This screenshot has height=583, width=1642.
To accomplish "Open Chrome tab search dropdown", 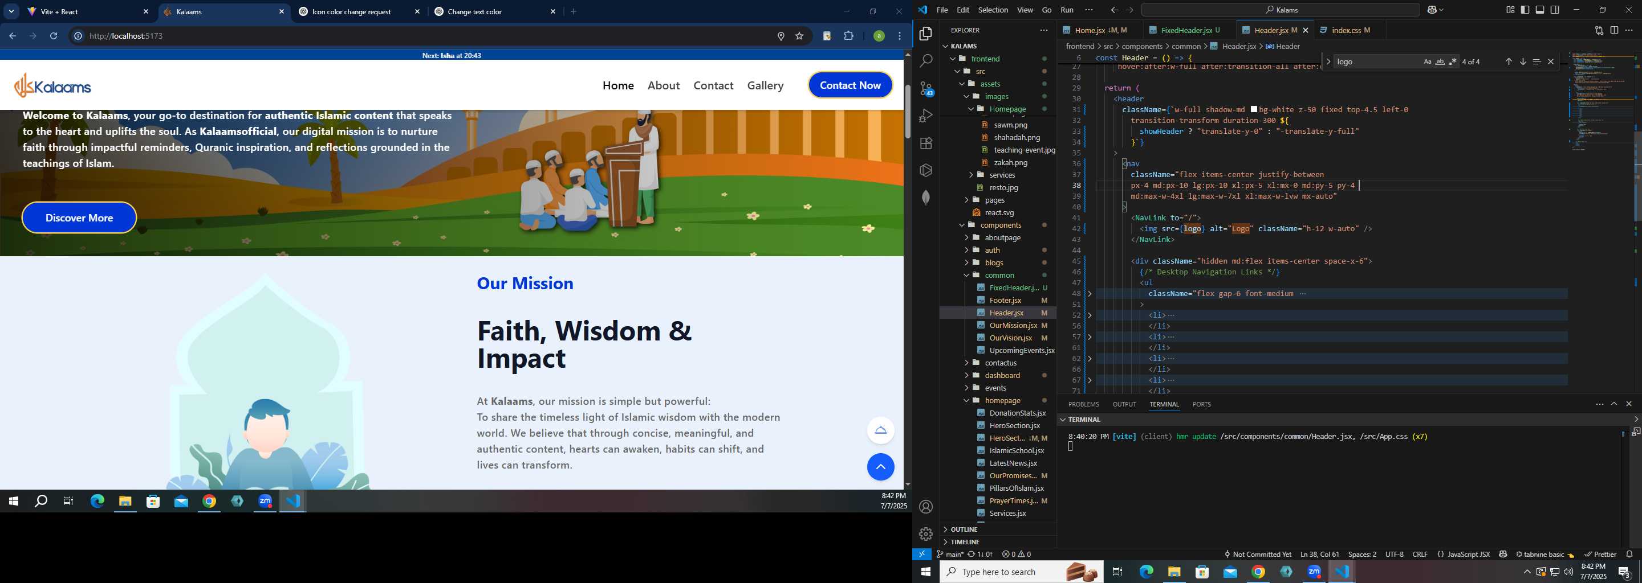I will point(11,11).
